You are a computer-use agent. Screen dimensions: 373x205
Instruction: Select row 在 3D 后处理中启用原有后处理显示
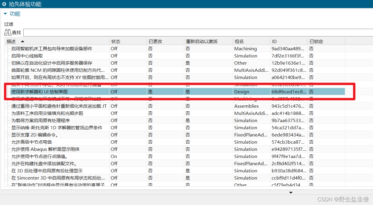click(175, 171)
